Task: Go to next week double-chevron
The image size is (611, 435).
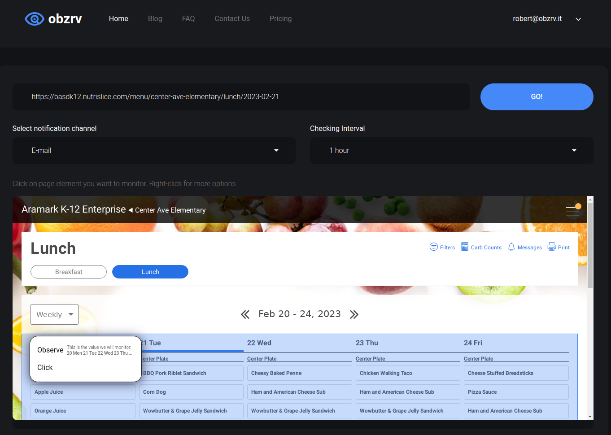Action: (354, 314)
